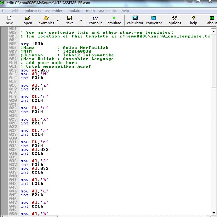Open the math menu
Image resolution: width=217 pixels, height=217 pixels.
(90, 11)
